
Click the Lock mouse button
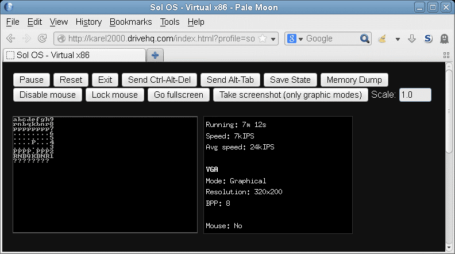pyautogui.click(x=115, y=95)
